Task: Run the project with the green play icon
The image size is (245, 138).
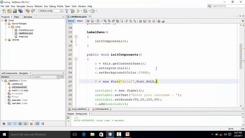Action: point(78,11)
